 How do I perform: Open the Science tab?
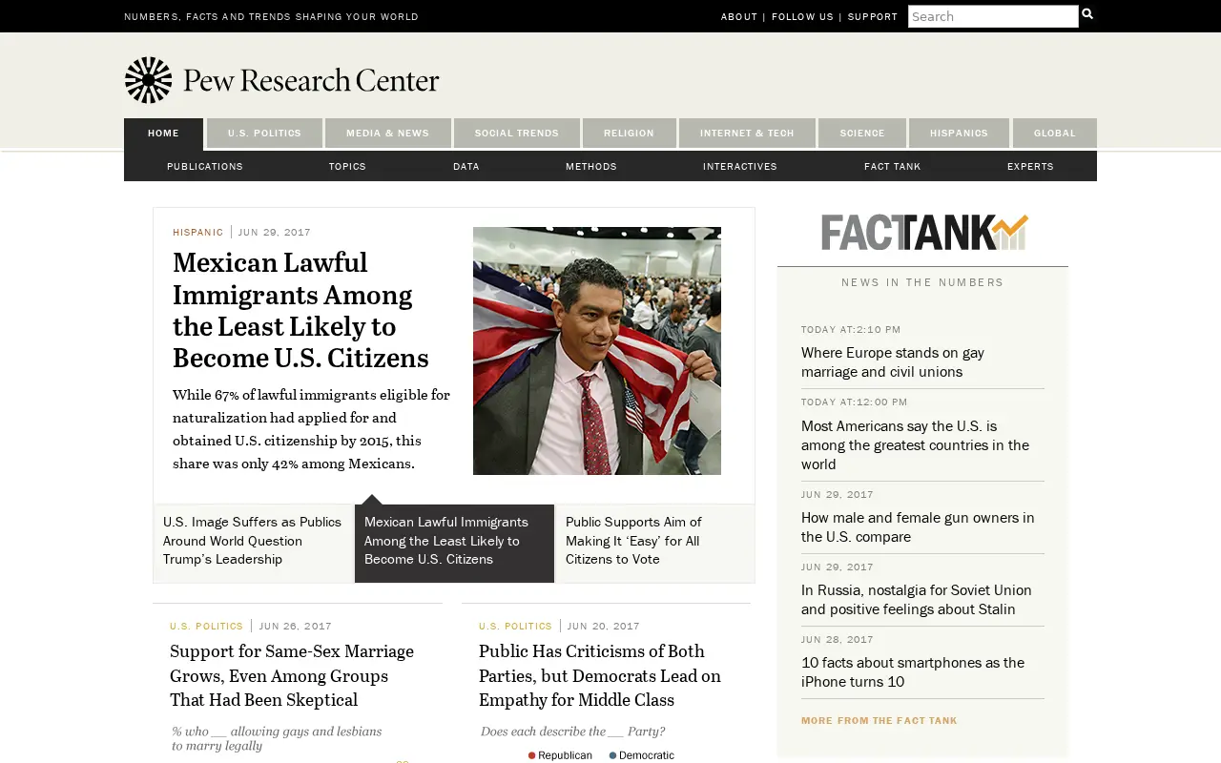[862, 134]
